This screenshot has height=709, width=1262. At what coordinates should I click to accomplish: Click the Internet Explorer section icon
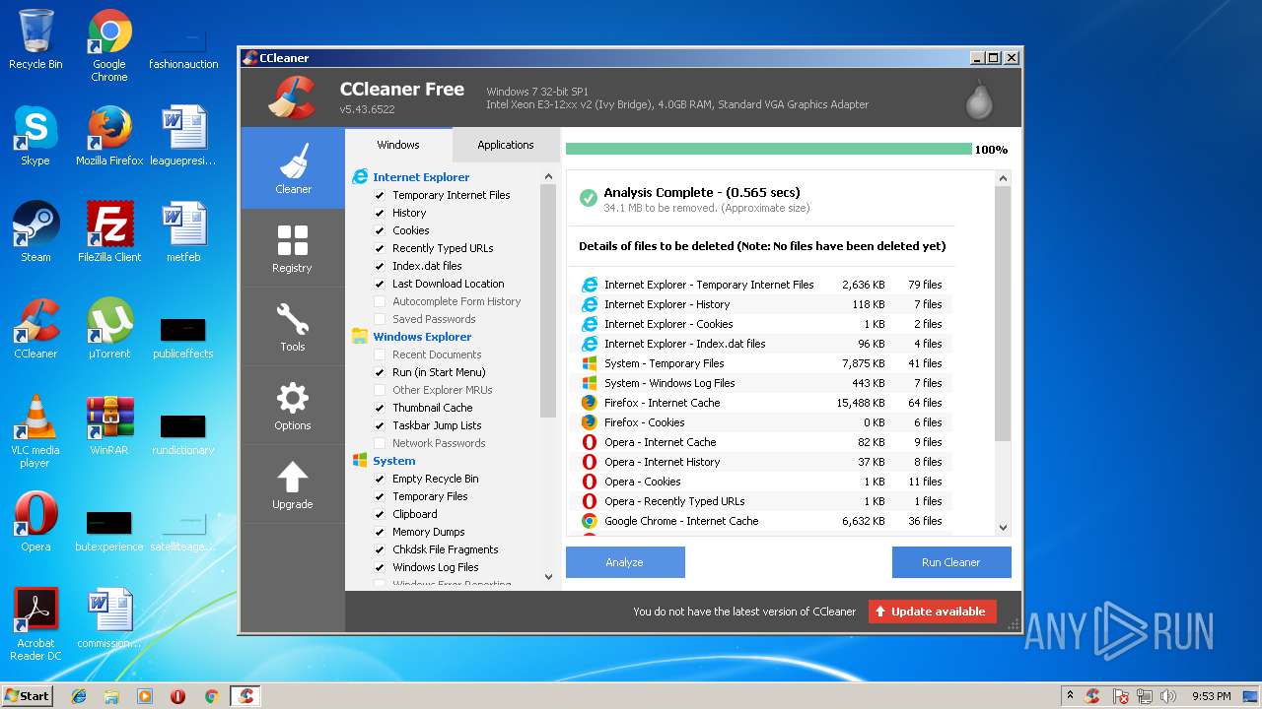[x=360, y=177]
